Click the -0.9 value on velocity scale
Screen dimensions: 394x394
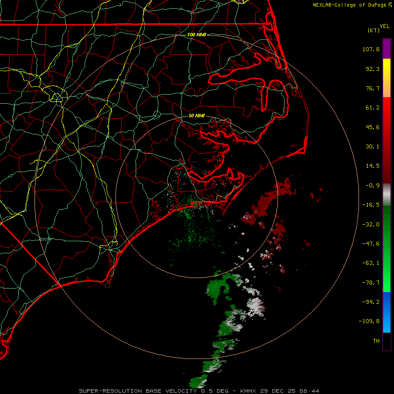click(373, 186)
